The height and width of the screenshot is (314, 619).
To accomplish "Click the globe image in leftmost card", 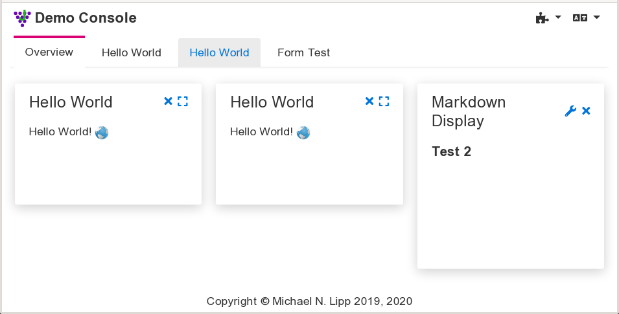I will pos(102,133).
